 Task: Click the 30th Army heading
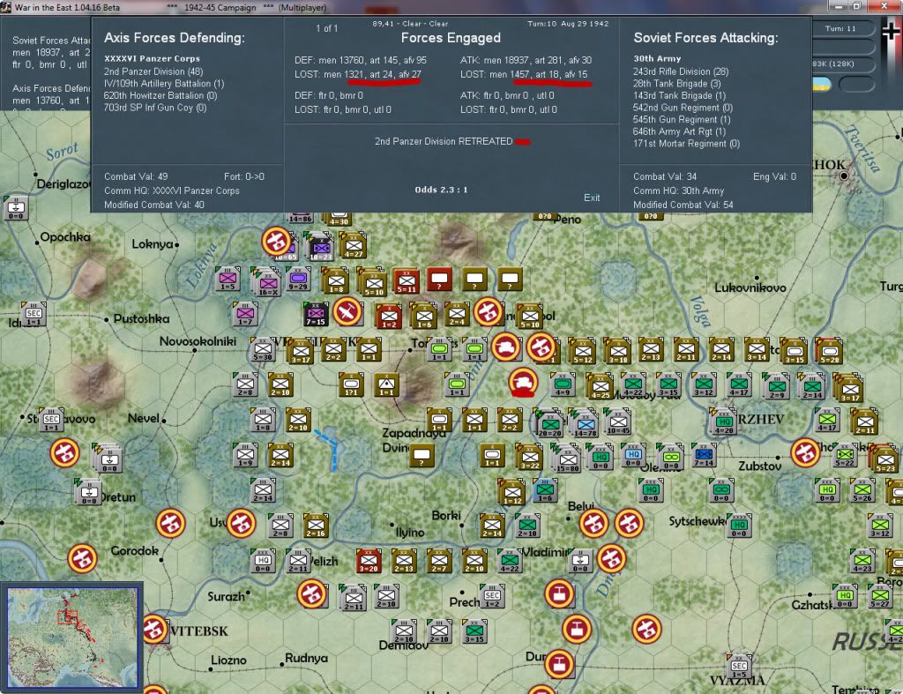(x=657, y=59)
